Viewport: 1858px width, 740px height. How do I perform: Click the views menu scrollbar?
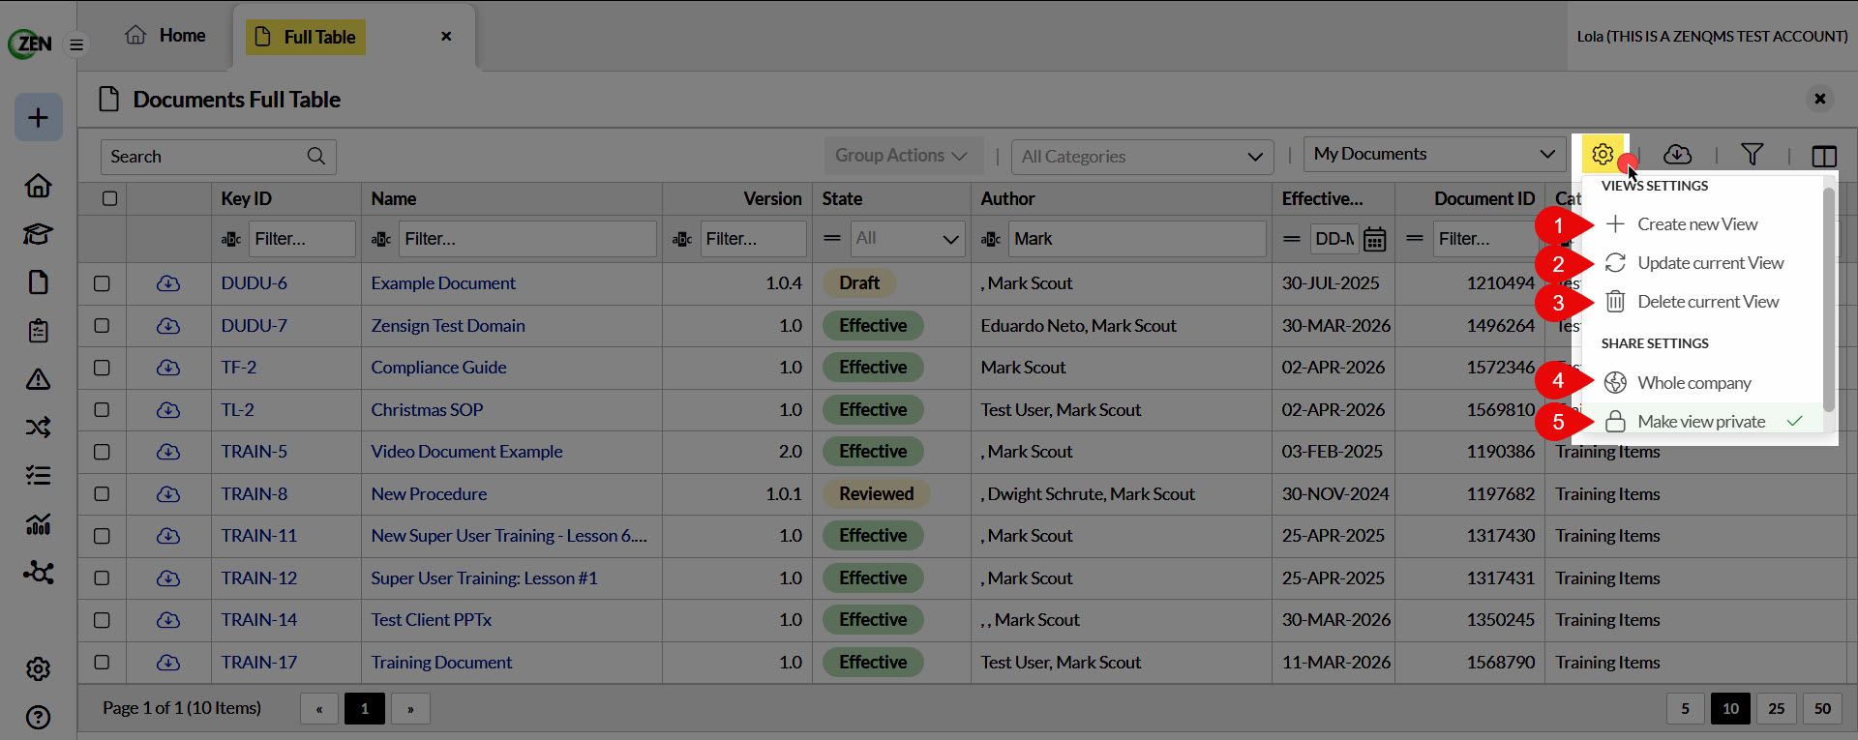[1828, 300]
